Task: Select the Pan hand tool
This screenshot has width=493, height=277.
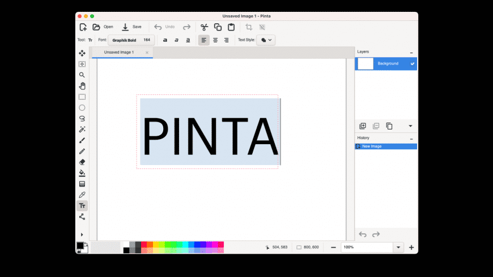Action: coord(82,85)
